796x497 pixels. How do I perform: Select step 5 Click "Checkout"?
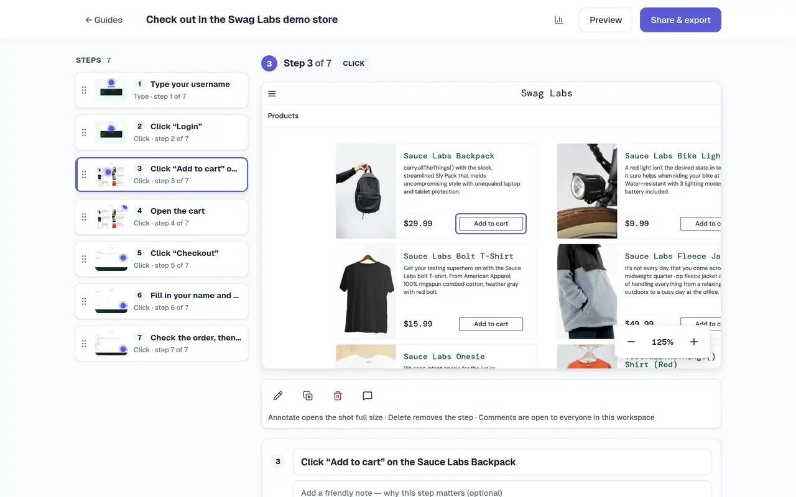click(x=162, y=259)
